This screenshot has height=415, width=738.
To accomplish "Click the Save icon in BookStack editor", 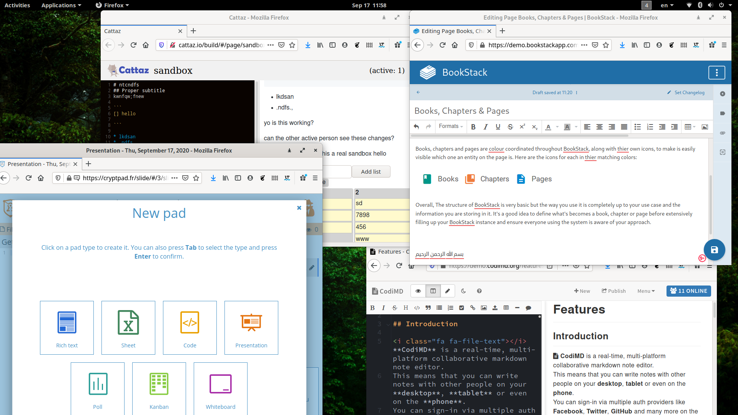I will pos(714,250).
